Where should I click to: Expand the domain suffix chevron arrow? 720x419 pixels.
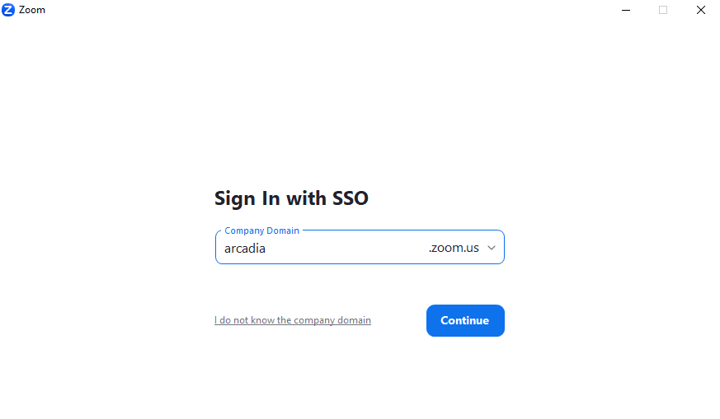tap(492, 248)
